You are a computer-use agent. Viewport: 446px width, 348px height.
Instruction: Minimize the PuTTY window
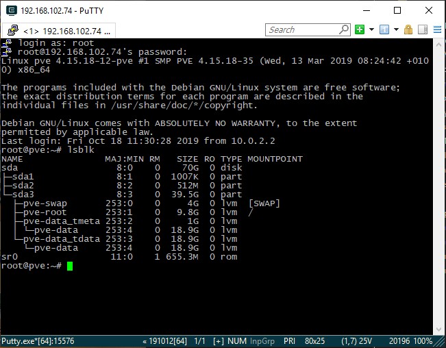[x=367, y=10]
